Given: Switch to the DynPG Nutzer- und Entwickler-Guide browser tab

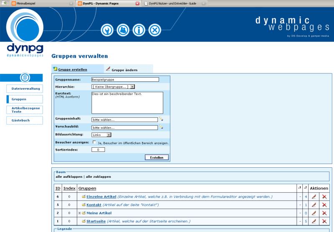Looking at the screenshot, I should (x=172, y=3).
